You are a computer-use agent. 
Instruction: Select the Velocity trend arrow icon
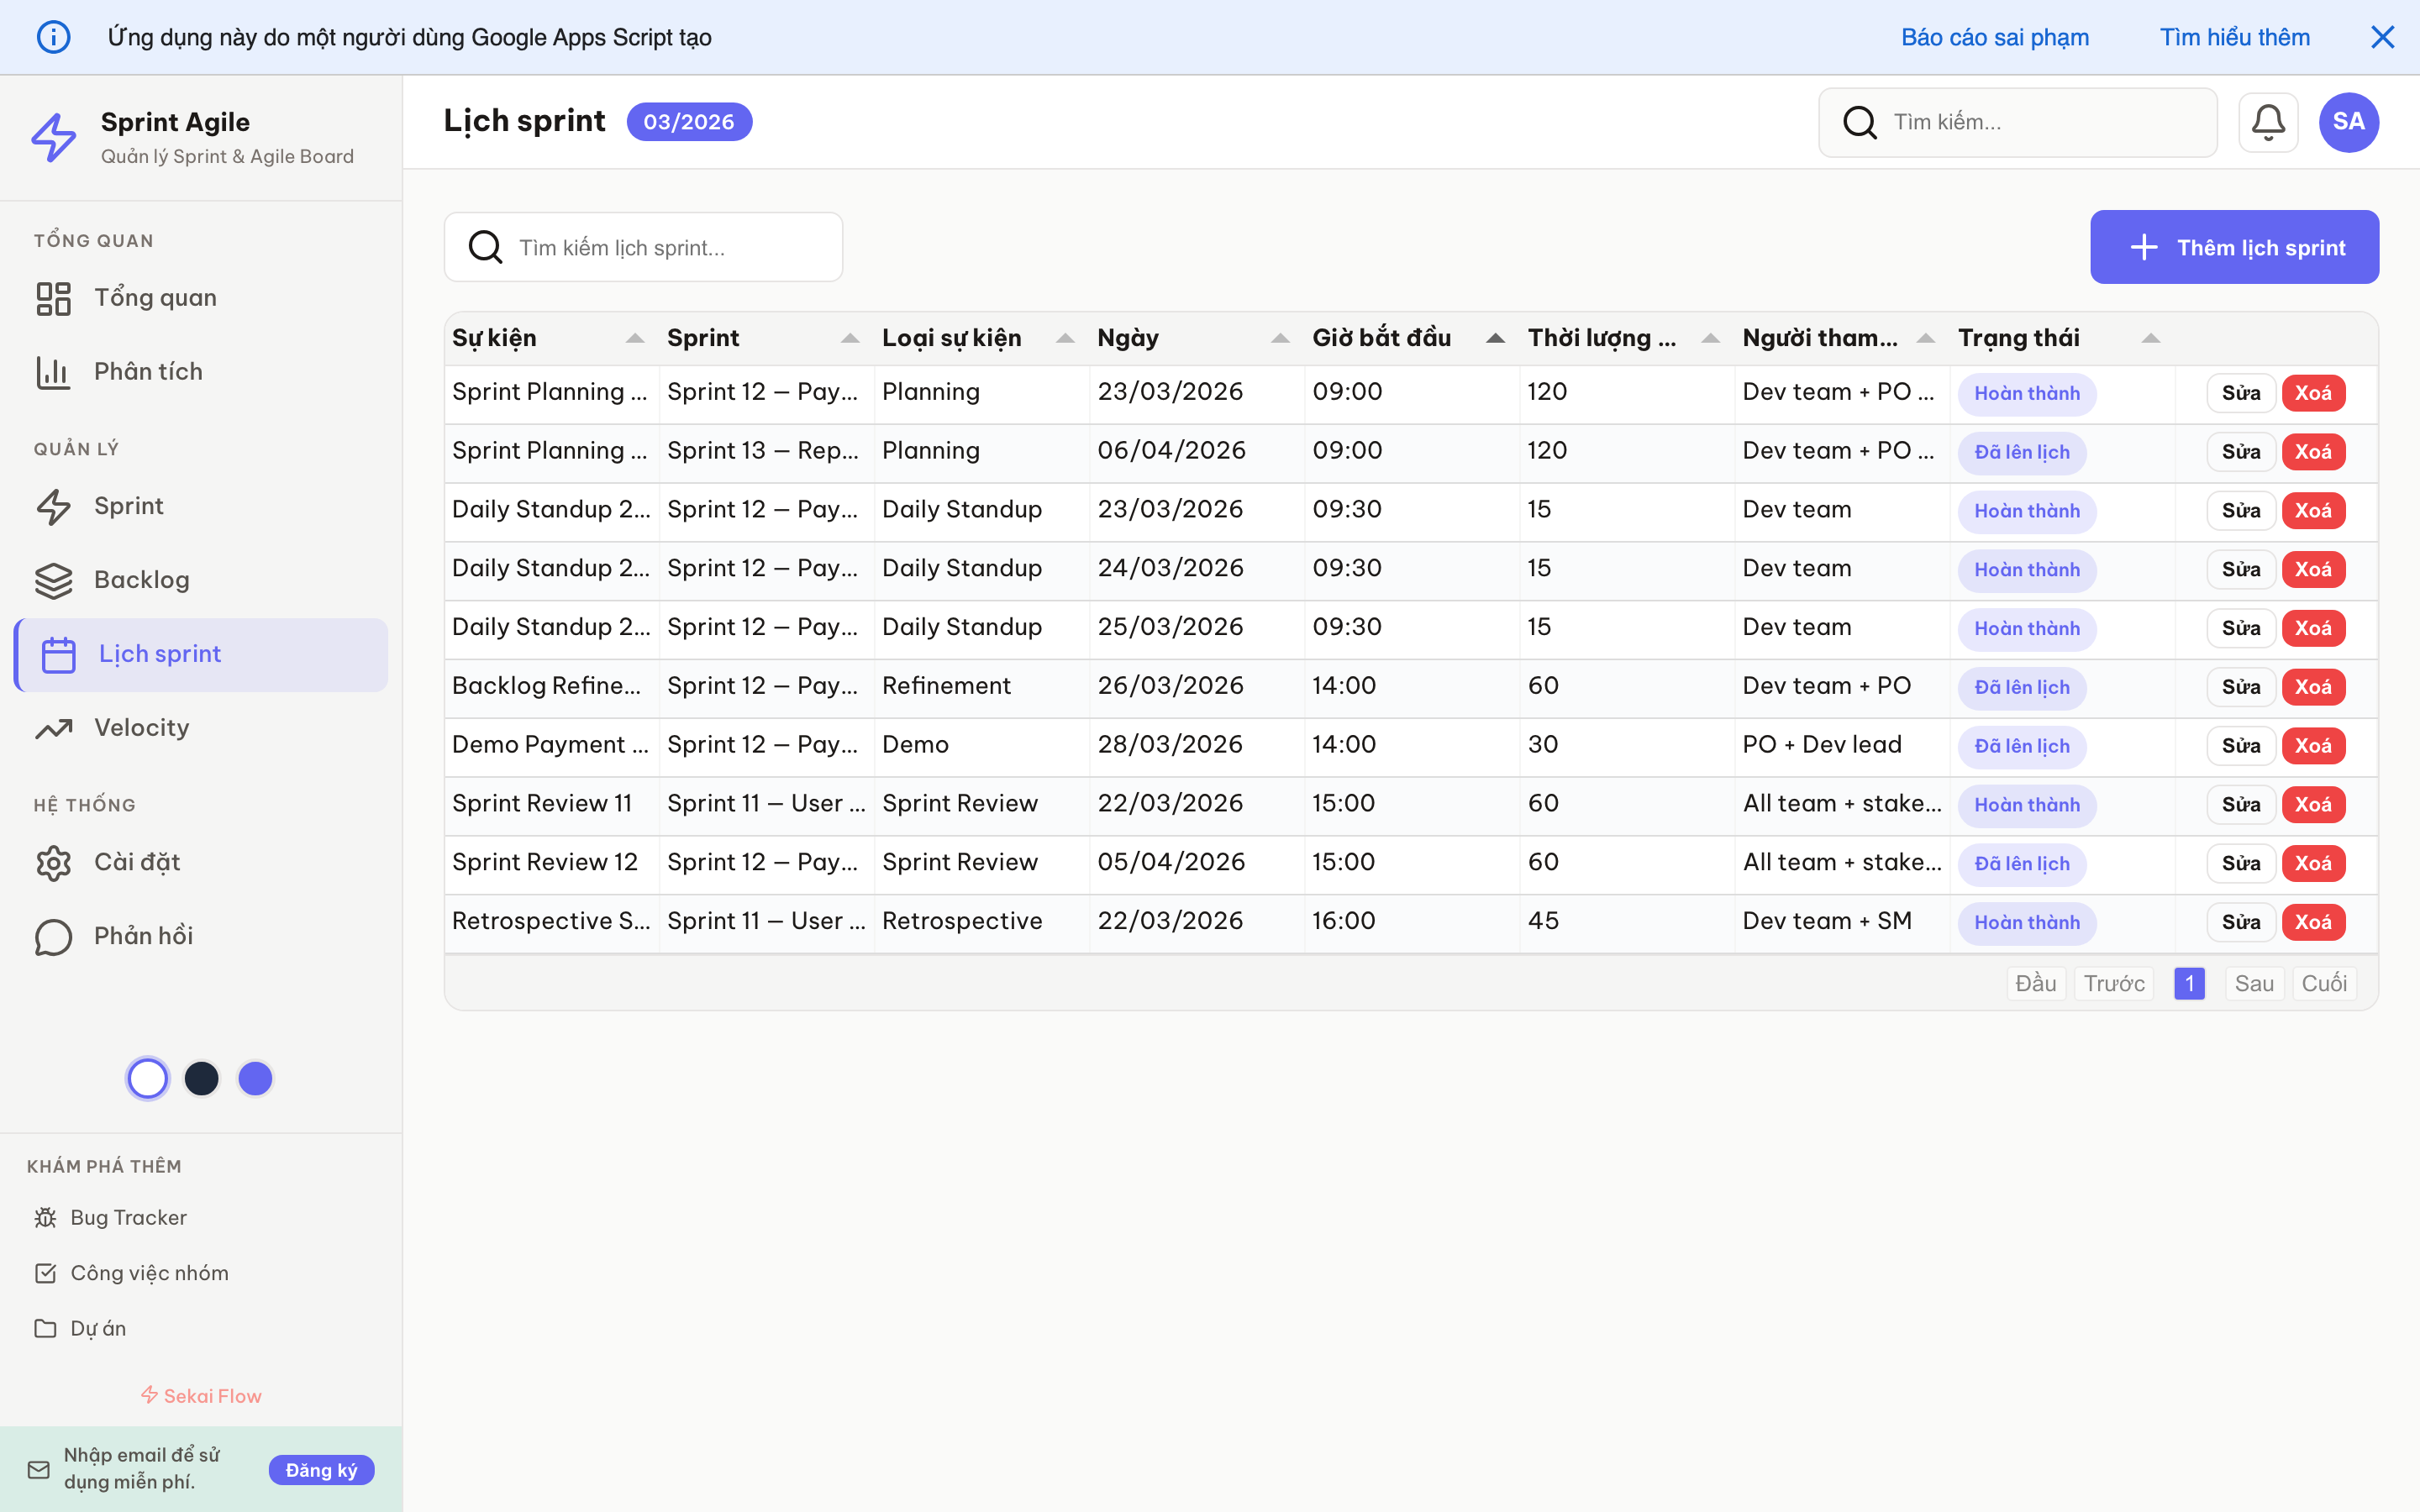pos(53,728)
